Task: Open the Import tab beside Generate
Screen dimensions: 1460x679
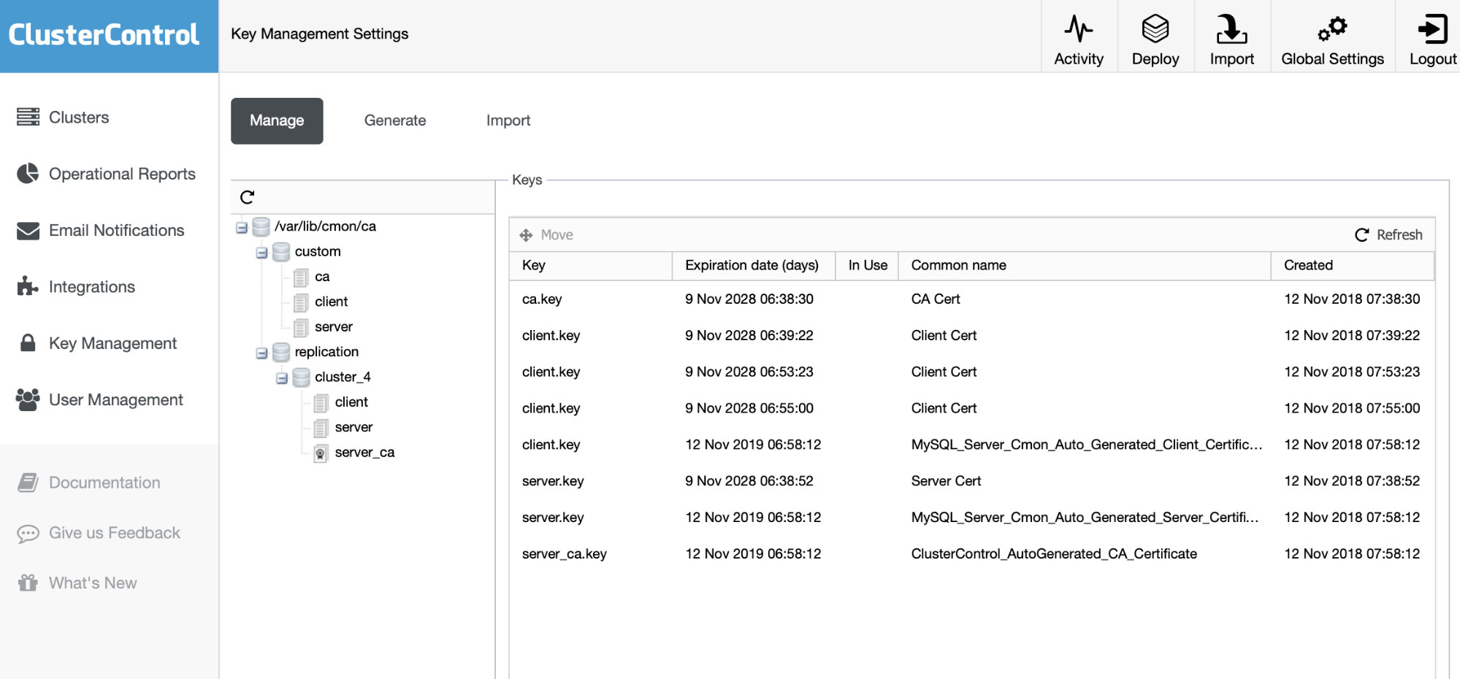Action: tap(508, 120)
